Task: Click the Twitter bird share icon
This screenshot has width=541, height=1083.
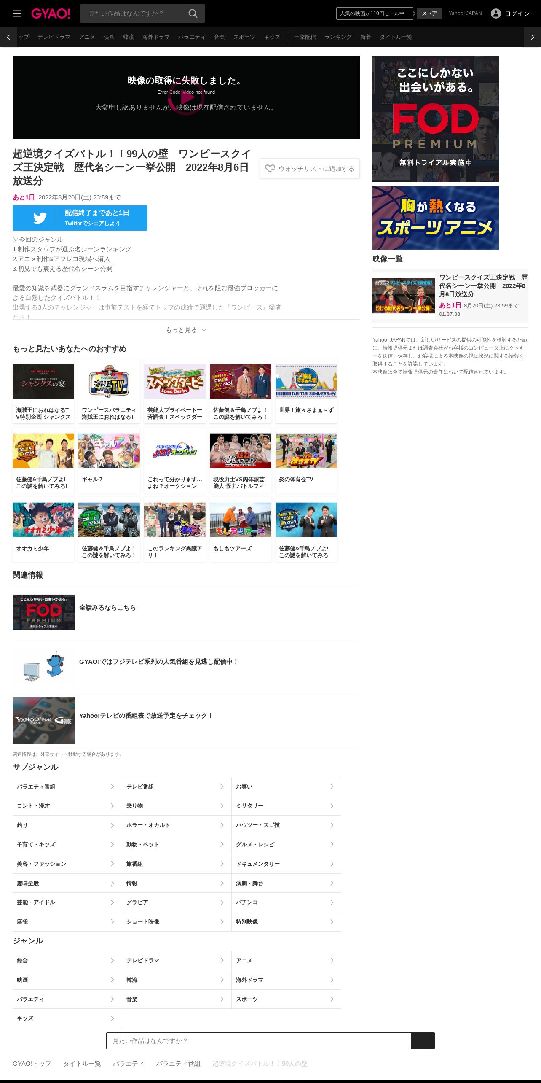Action: [x=40, y=218]
